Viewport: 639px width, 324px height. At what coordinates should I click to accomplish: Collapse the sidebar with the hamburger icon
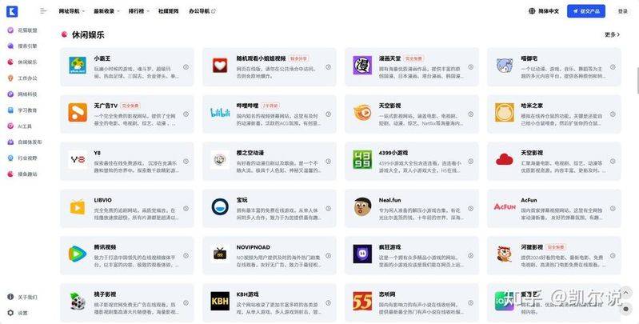[44, 11]
